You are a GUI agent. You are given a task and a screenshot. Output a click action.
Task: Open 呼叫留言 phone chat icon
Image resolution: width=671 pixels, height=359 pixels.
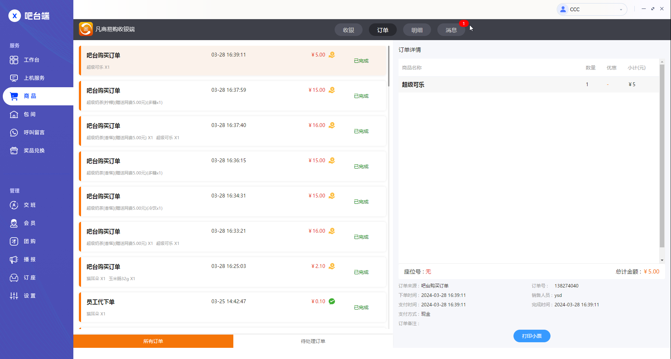(x=14, y=133)
